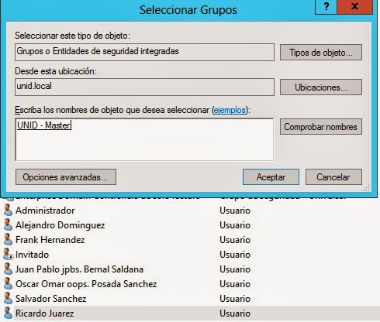Click the Oscar Omar Posada Sanchez user icon
Image resolution: width=380 pixels, height=322 pixels.
tap(8, 284)
